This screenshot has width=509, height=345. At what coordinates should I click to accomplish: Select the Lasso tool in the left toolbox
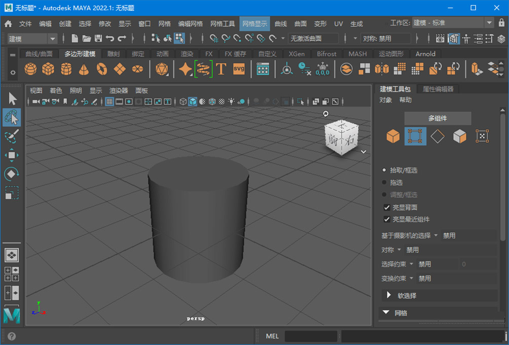coord(12,117)
